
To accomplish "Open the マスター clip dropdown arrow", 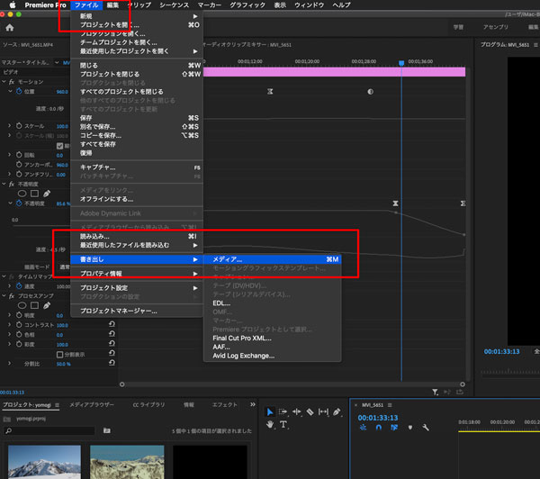I will point(57,62).
